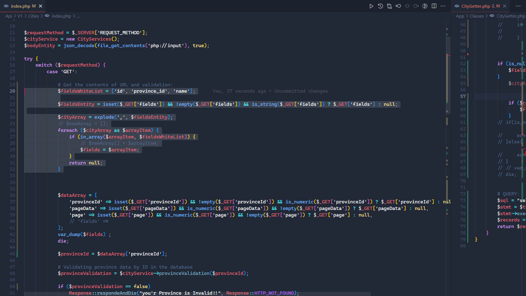Go to next revision icon
This screenshot has height=296, width=526.
pos(416,6)
